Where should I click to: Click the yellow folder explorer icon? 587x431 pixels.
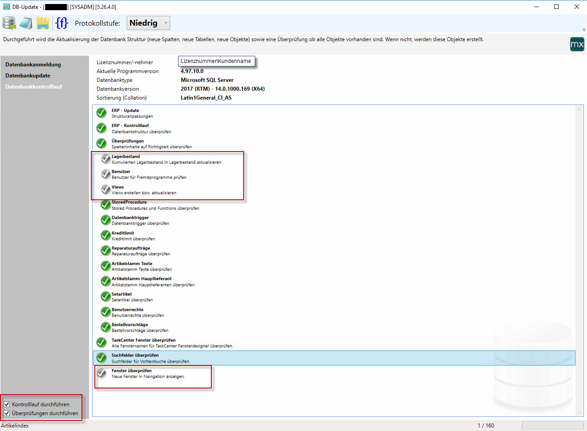coord(43,23)
